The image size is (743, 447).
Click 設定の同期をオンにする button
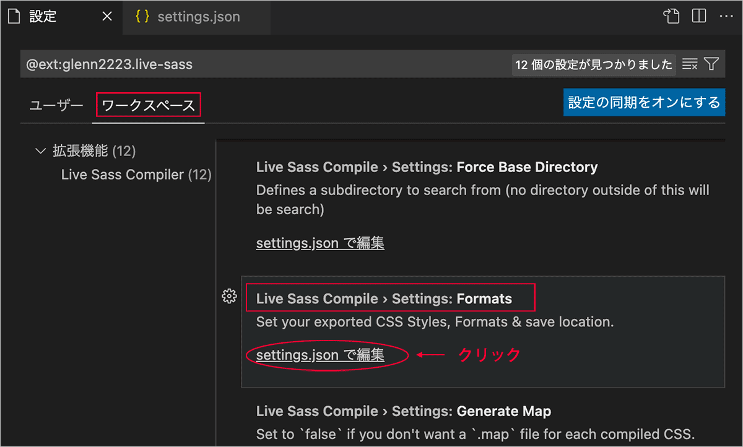[644, 102]
